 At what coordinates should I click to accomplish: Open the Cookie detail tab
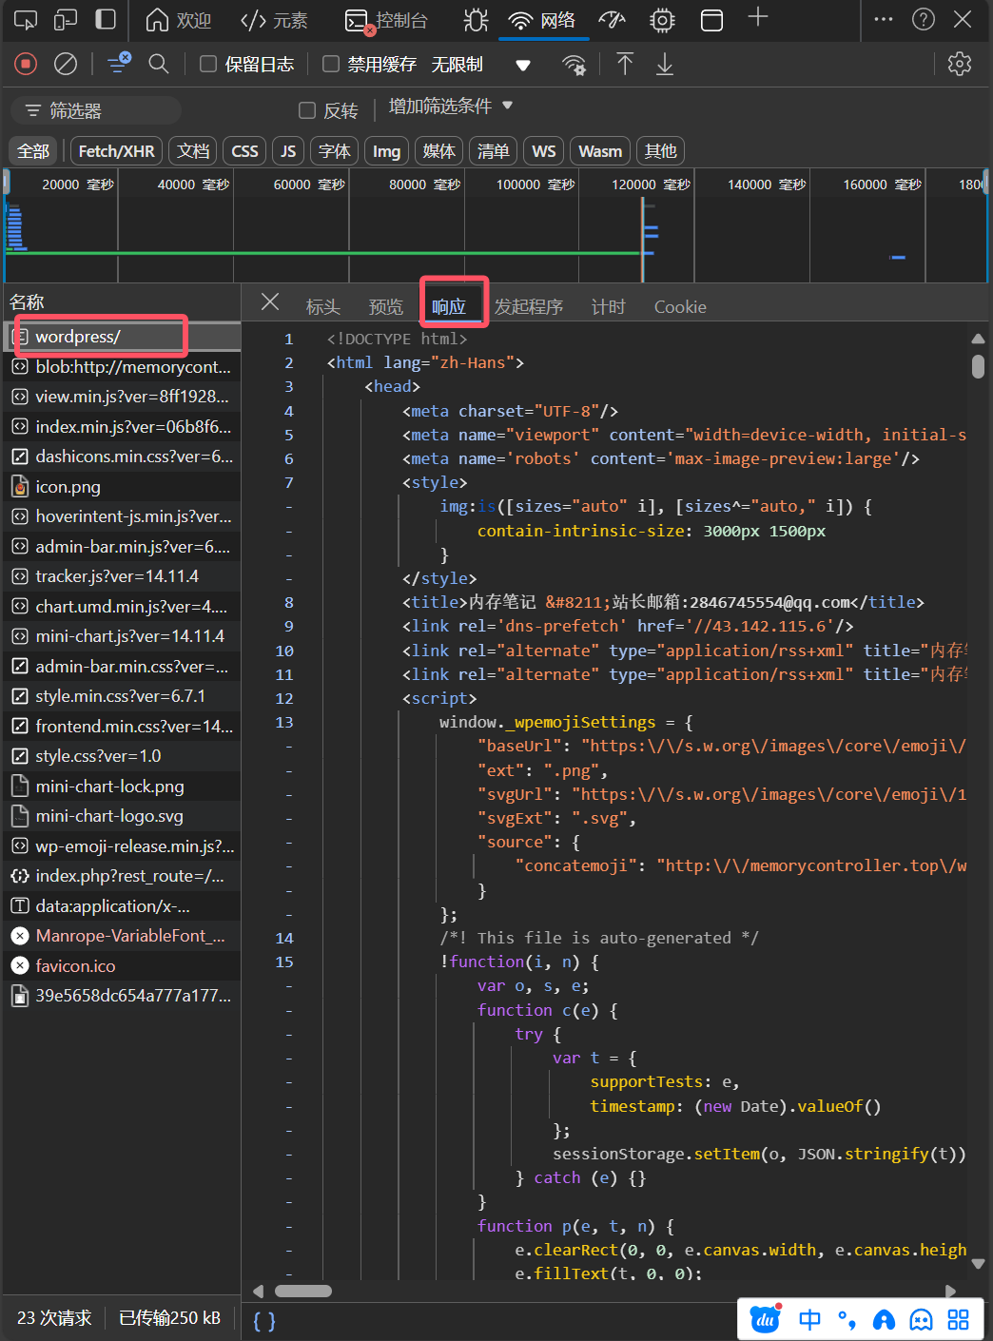click(680, 307)
